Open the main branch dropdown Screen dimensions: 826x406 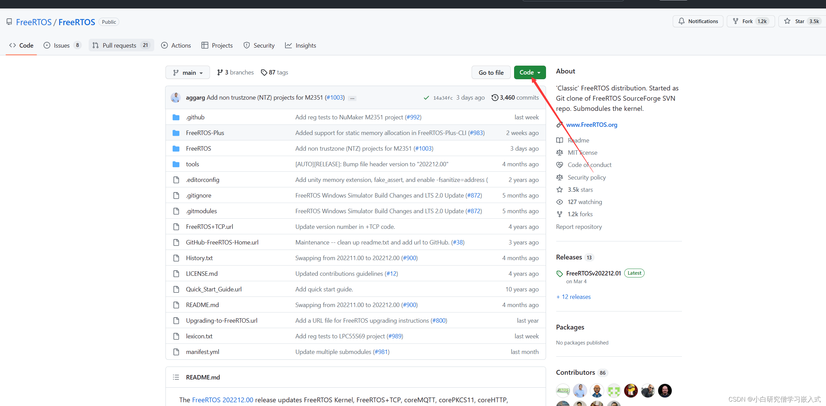coord(188,72)
